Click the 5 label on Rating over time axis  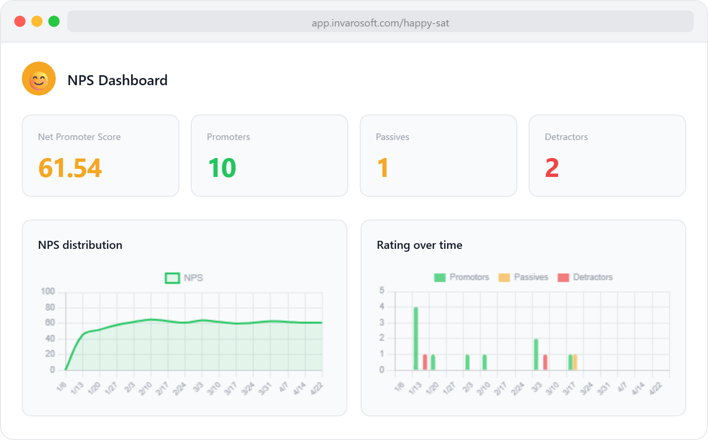pos(382,290)
